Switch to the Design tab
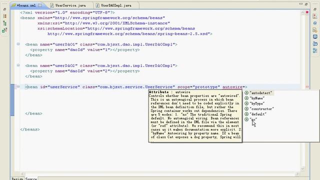Image resolution: width=320 pixels, height=180 pixels. pyautogui.click(x=17, y=178)
